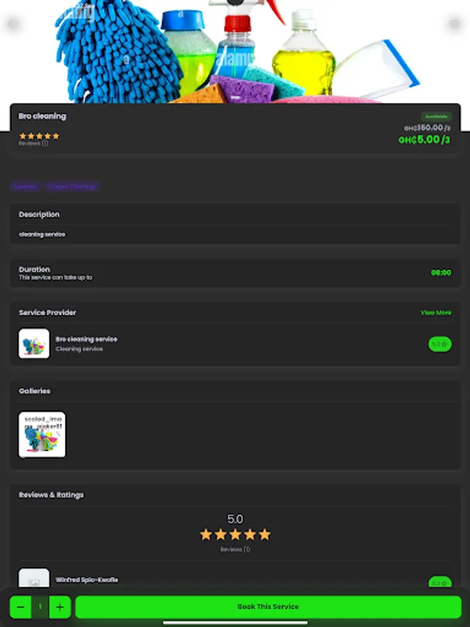Screen dimensions: 470x627
Task: Tap the reviewer's green rating badge
Action: pyautogui.click(x=440, y=582)
